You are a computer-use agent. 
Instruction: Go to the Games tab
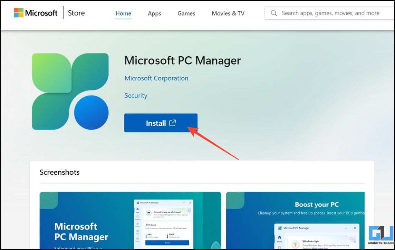pyautogui.click(x=186, y=13)
